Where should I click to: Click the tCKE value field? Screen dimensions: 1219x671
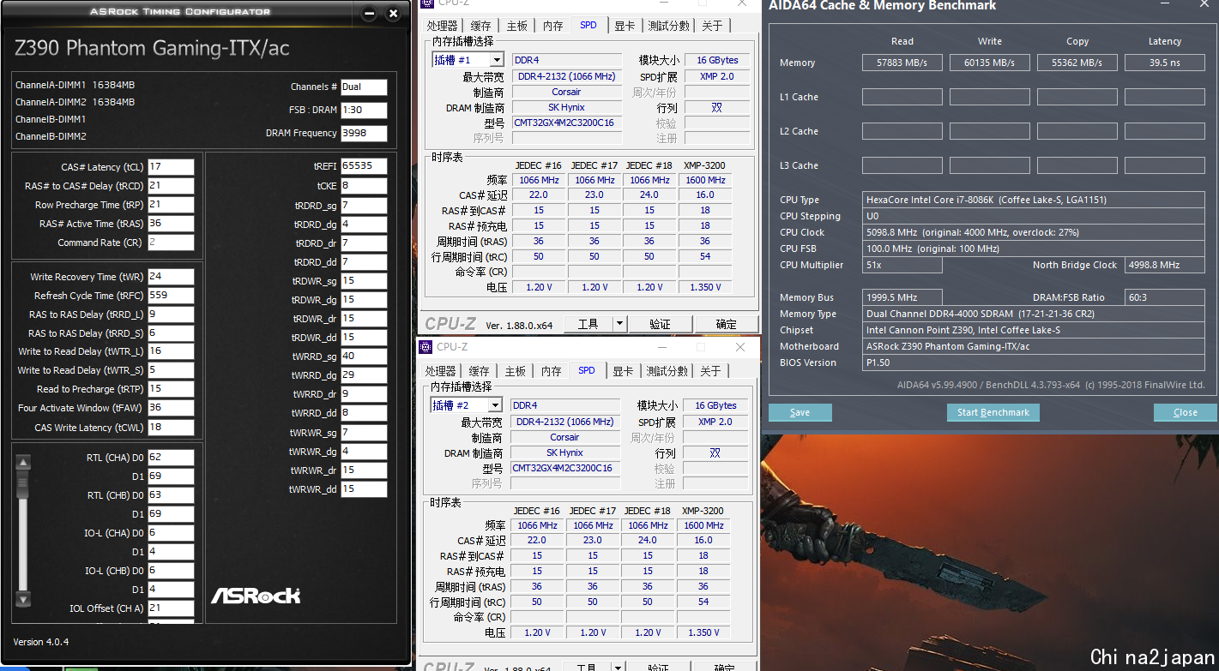(364, 186)
